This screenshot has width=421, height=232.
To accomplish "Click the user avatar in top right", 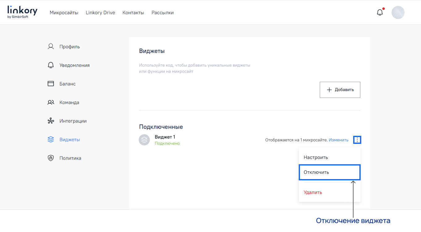I will [x=398, y=12].
